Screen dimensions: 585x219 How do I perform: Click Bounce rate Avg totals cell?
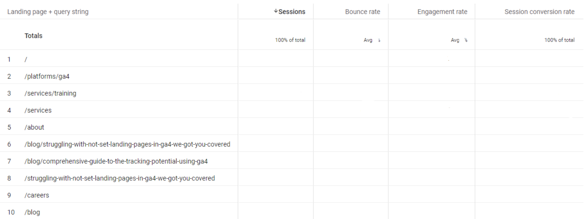click(x=372, y=40)
